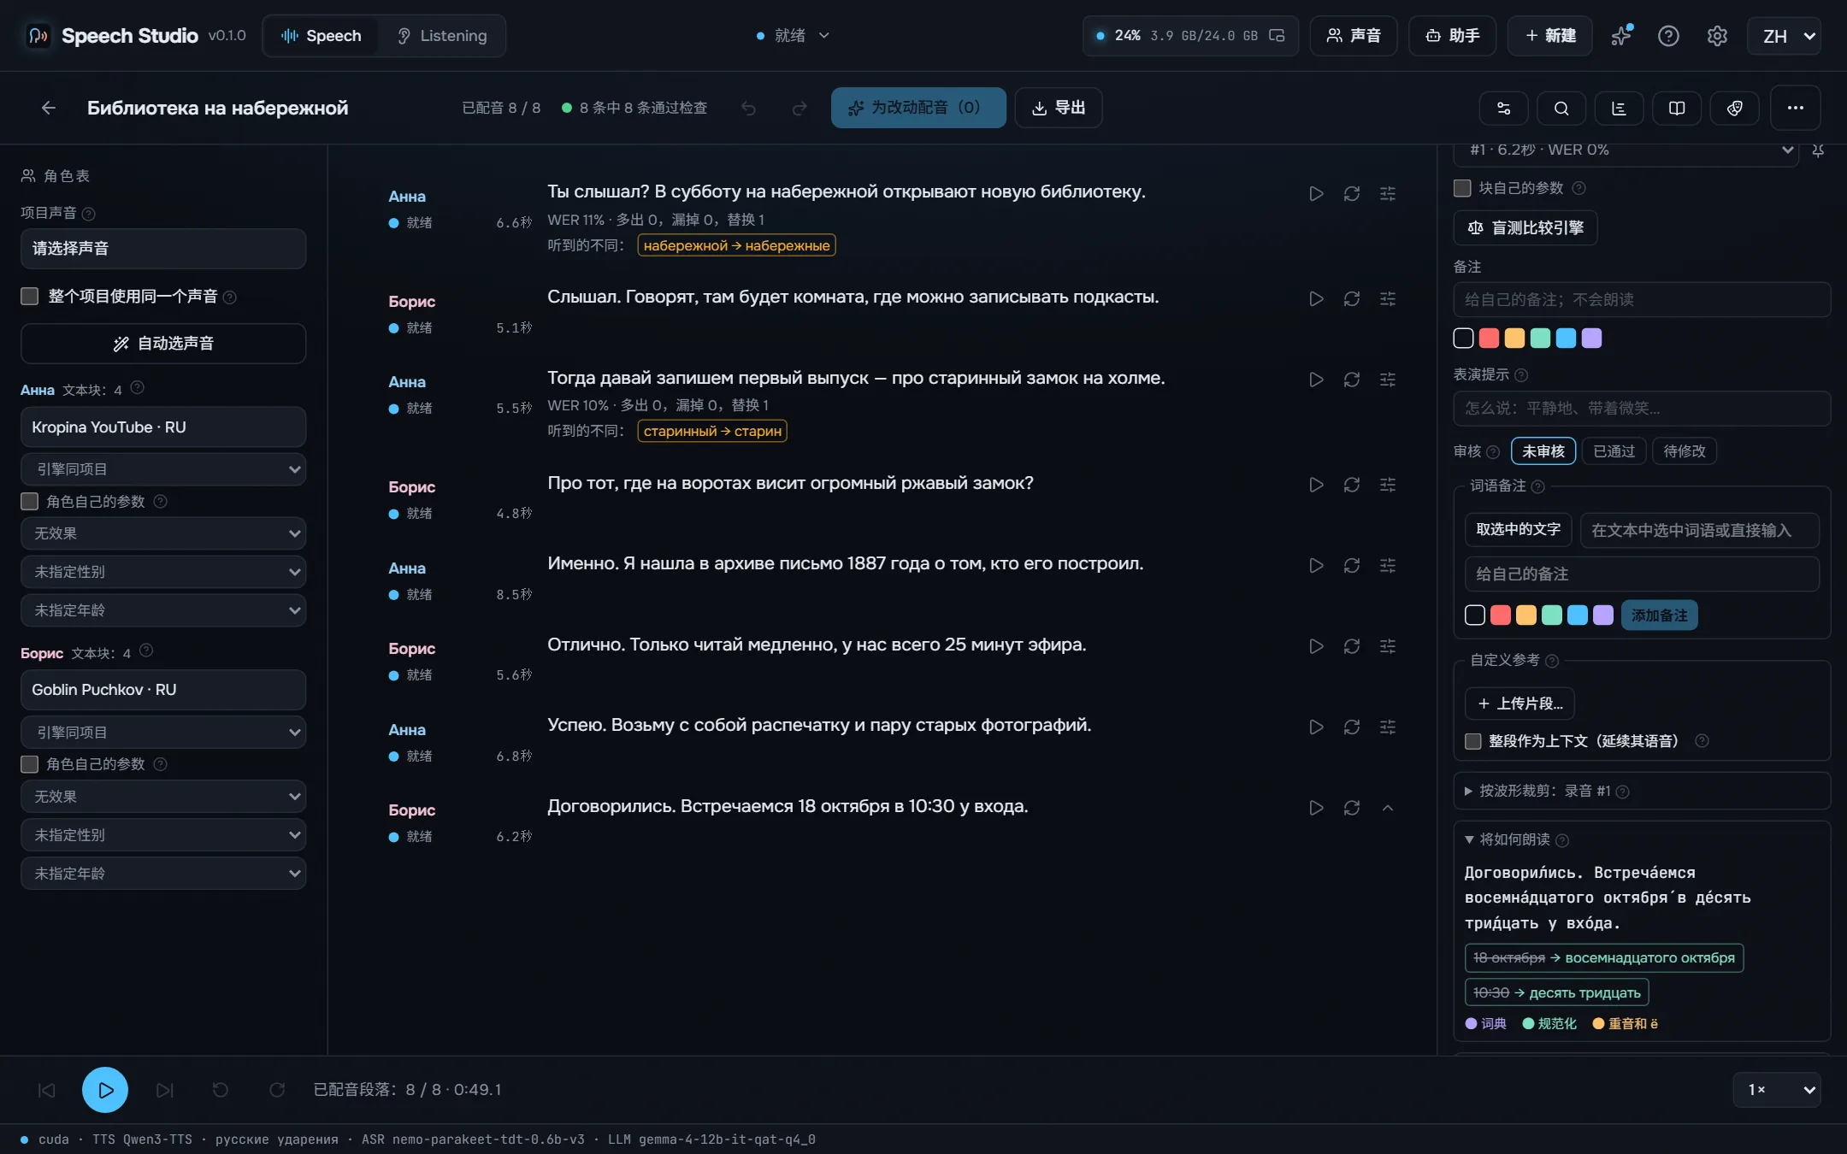Image resolution: width=1847 pixels, height=1154 pixels.
Task: Tick Анна's 角色自己的参数 checkbox
Action: (30, 501)
